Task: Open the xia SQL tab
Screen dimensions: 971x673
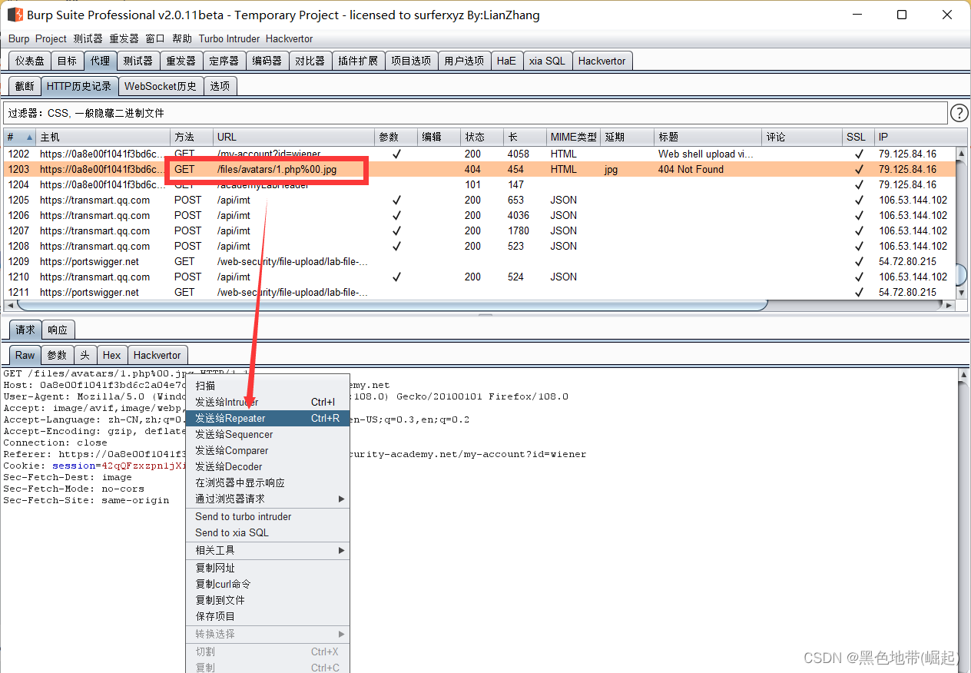Action: (x=547, y=61)
